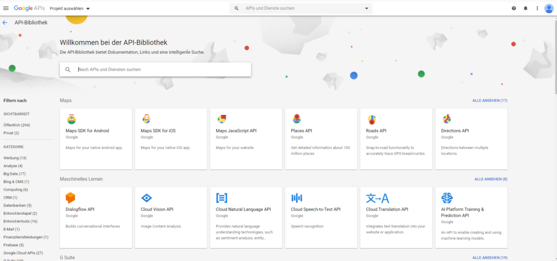Click the back arrow next to API-Bibliothek
The width and height of the screenshot is (557, 261).
point(5,23)
